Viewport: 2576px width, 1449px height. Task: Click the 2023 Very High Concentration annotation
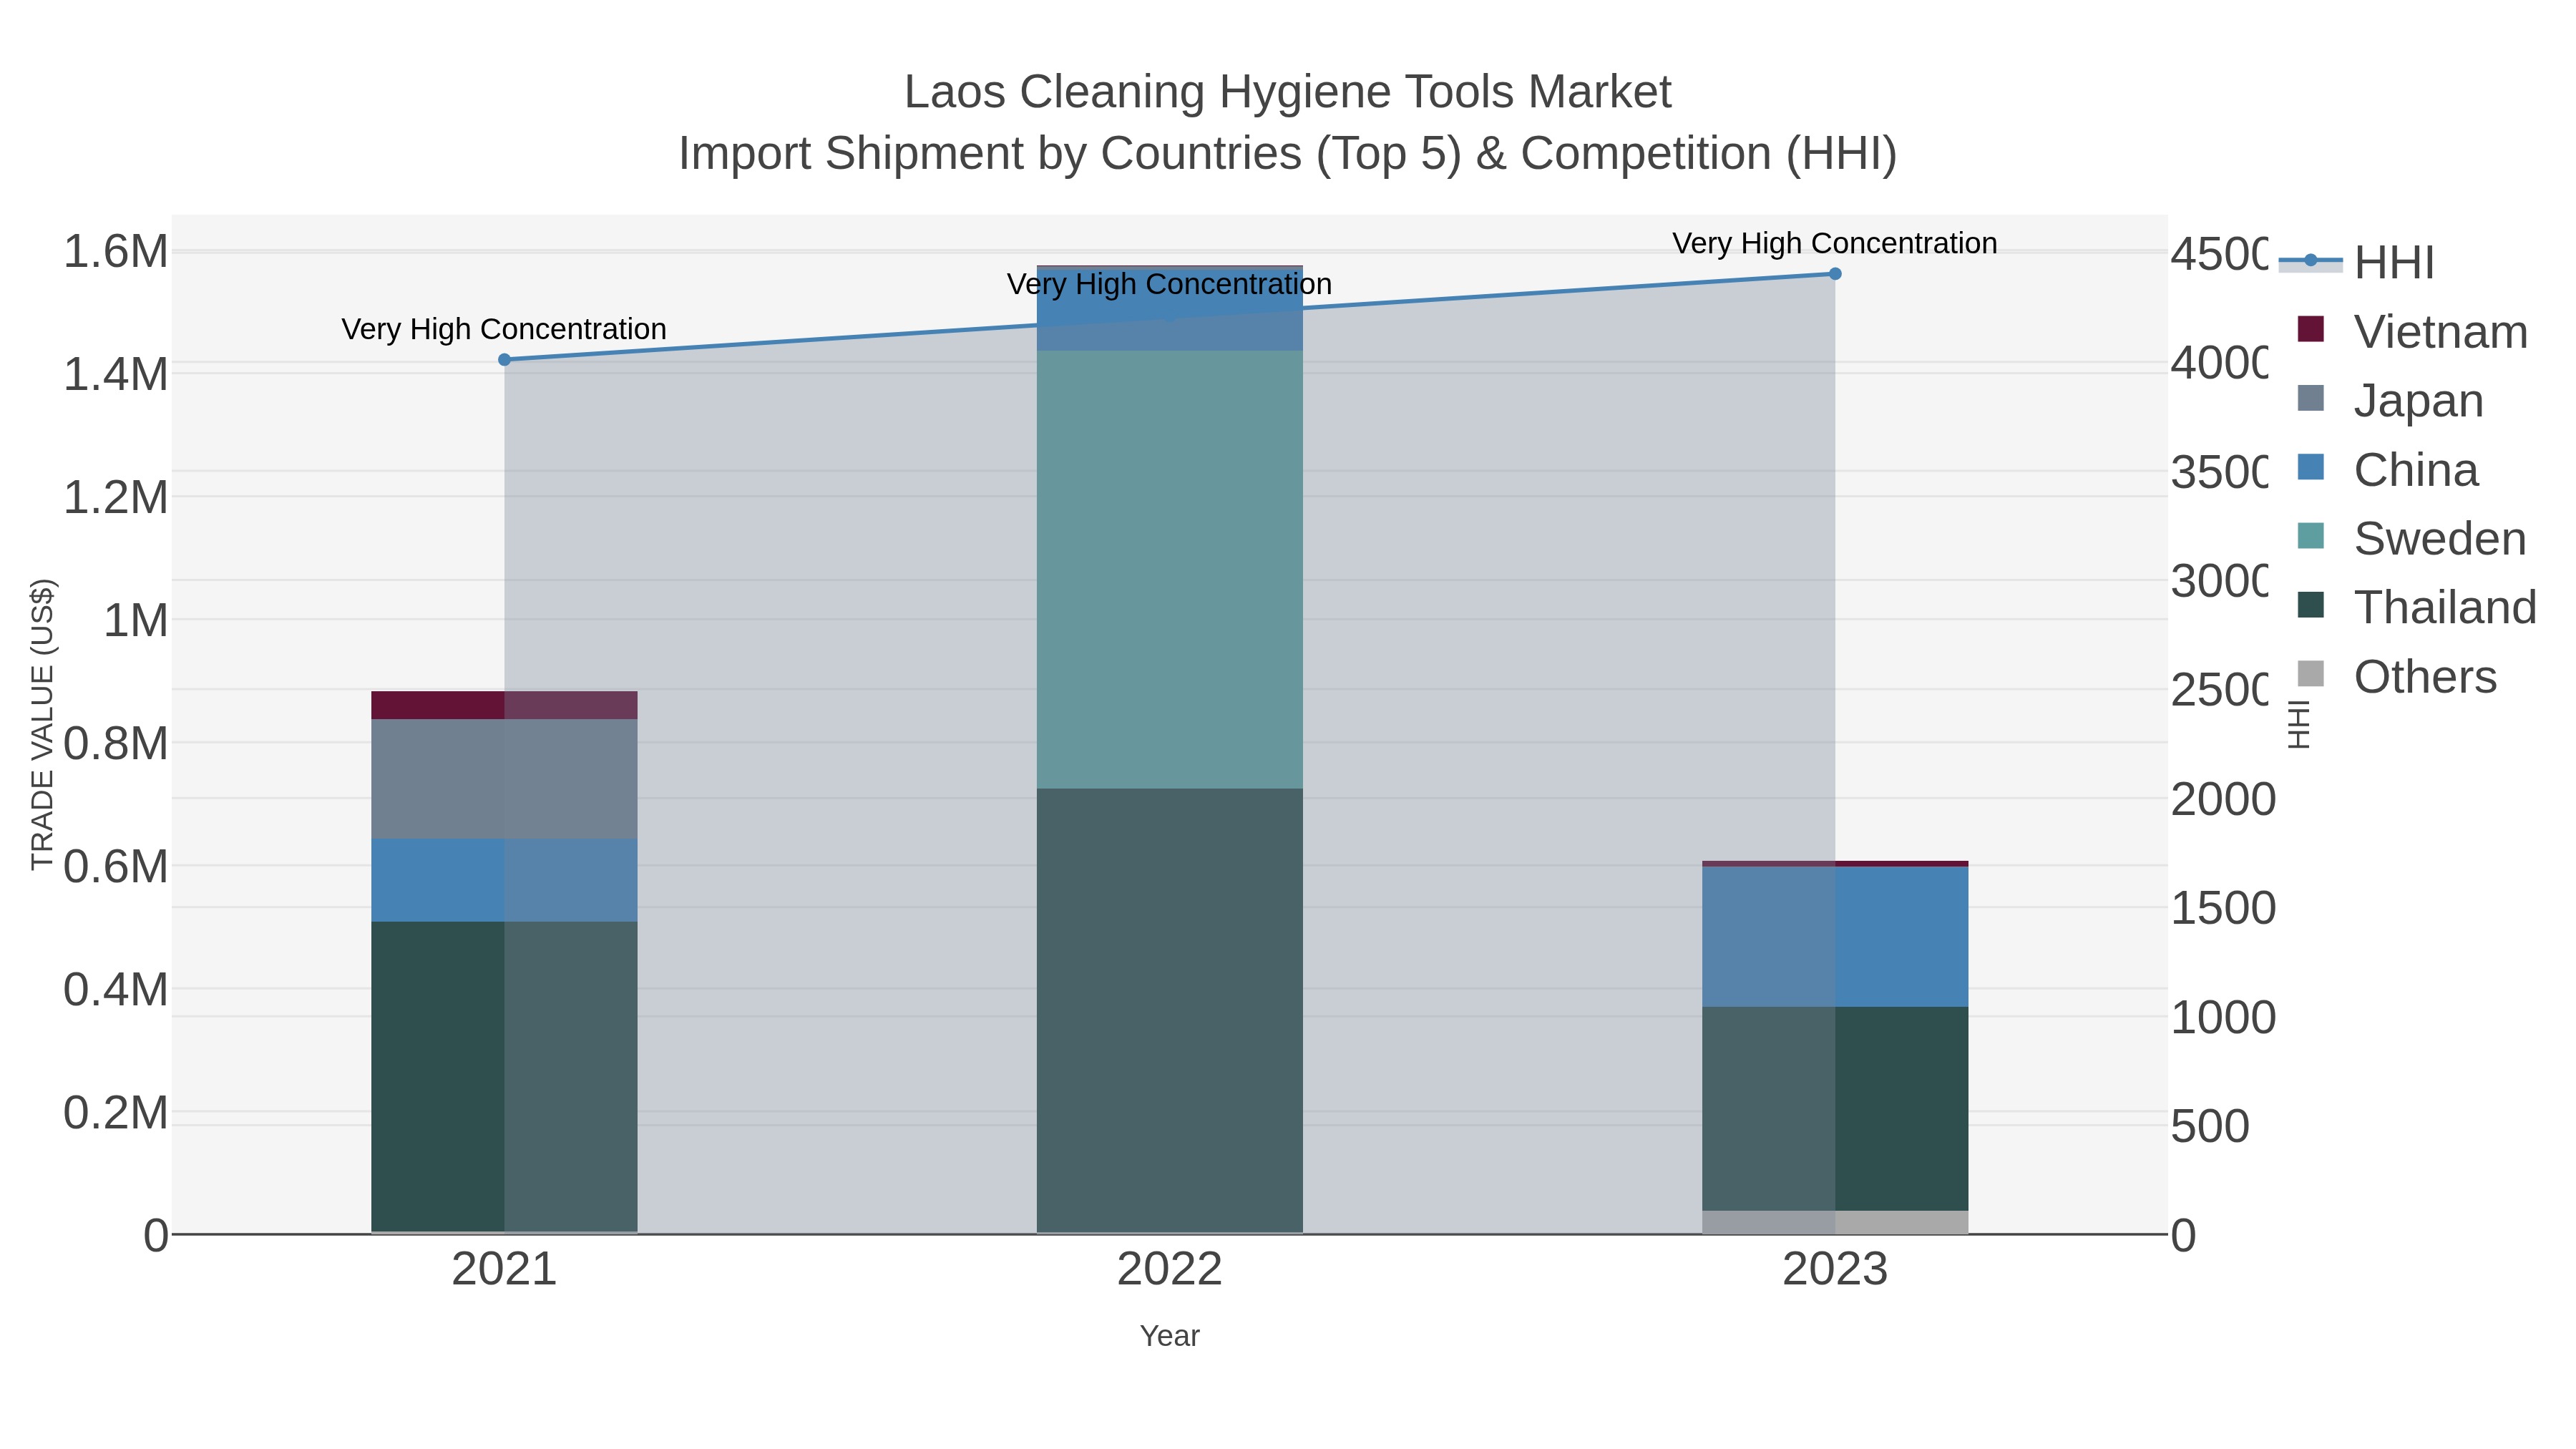click(1835, 243)
